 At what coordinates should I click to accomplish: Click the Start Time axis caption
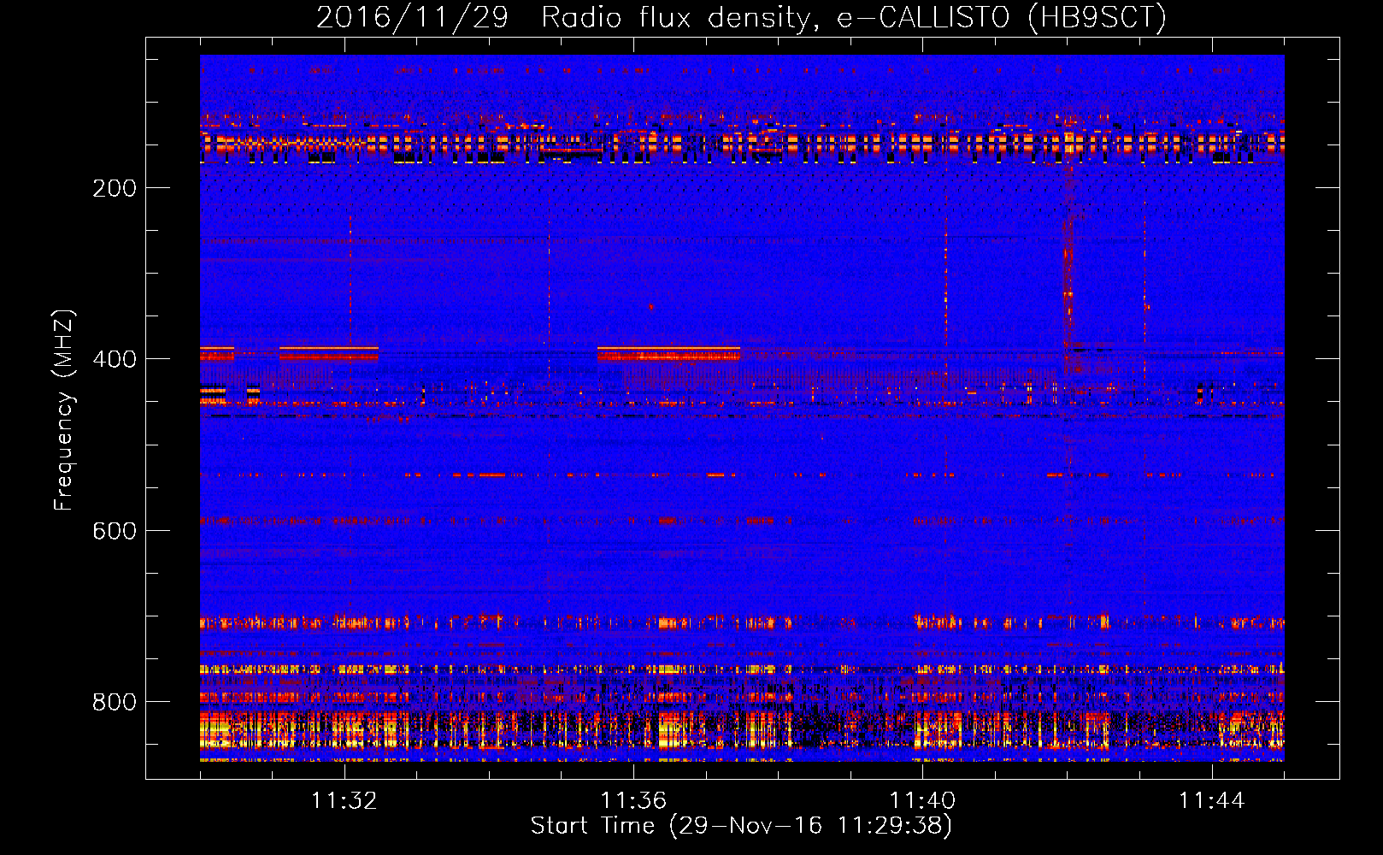(741, 826)
